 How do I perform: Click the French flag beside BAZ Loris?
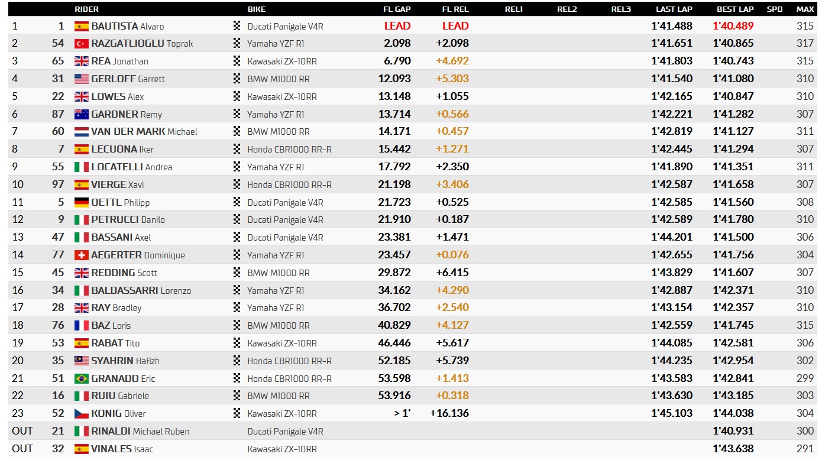coord(82,325)
